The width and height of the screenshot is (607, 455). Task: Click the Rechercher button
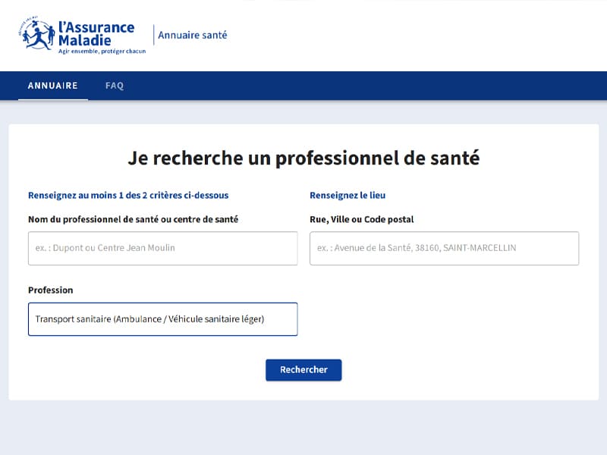(x=303, y=370)
